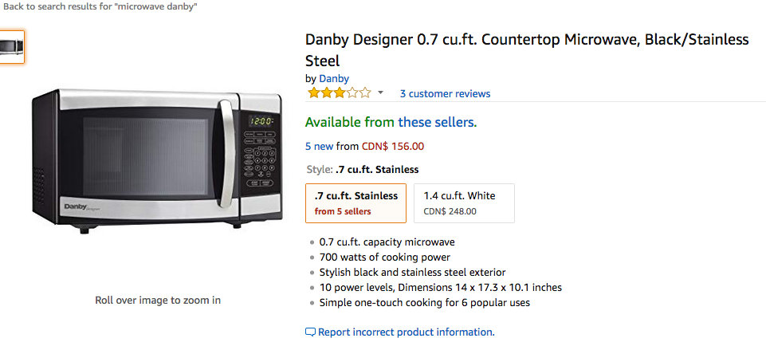This screenshot has width=766, height=342.
Task: Click the 'Style:' label above the options
Action: click(319, 169)
